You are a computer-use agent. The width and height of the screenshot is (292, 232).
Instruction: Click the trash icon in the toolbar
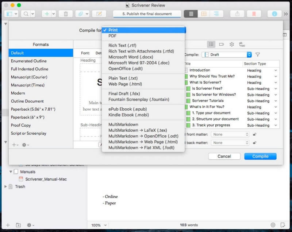pyautogui.click(x=66, y=14)
